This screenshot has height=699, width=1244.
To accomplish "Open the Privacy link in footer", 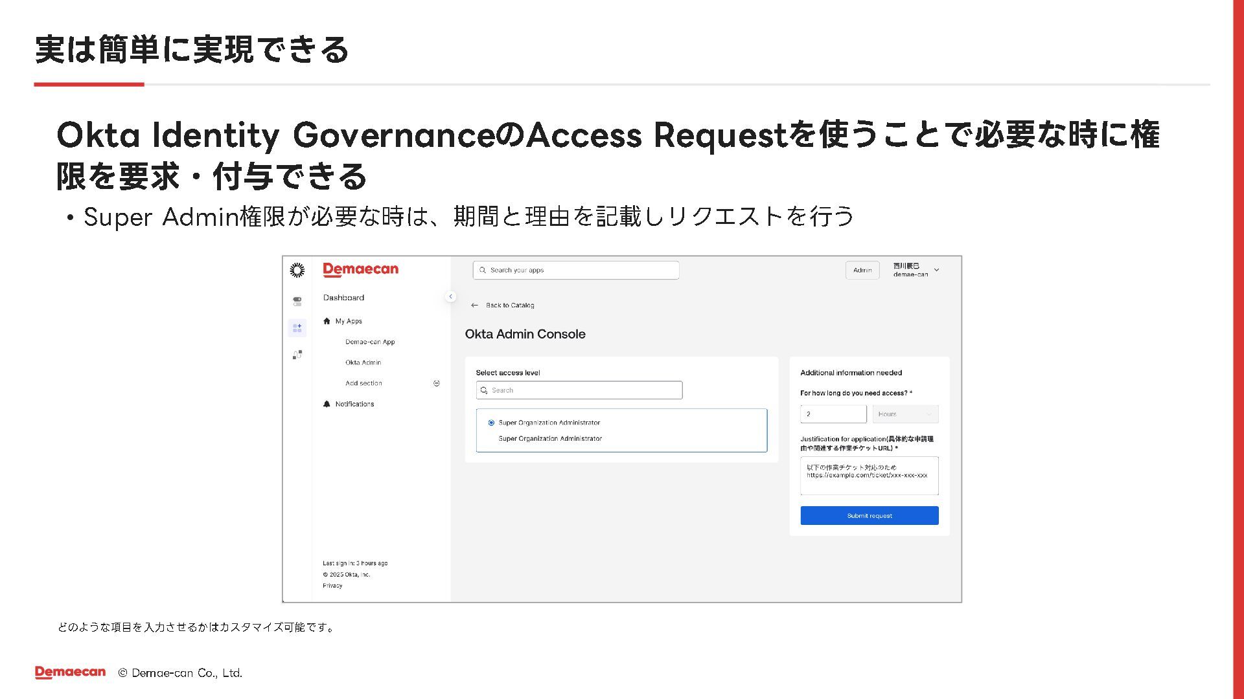I will point(332,586).
